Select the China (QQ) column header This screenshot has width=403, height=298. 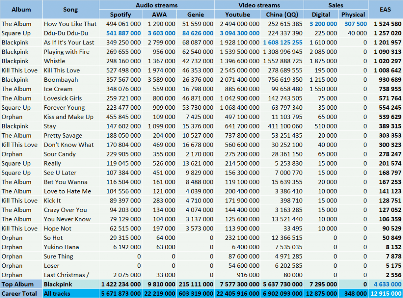(282, 15)
